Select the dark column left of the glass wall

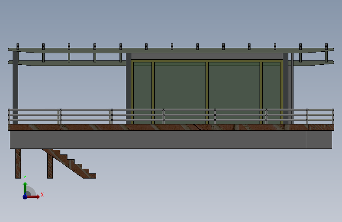[x=129, y=88]
